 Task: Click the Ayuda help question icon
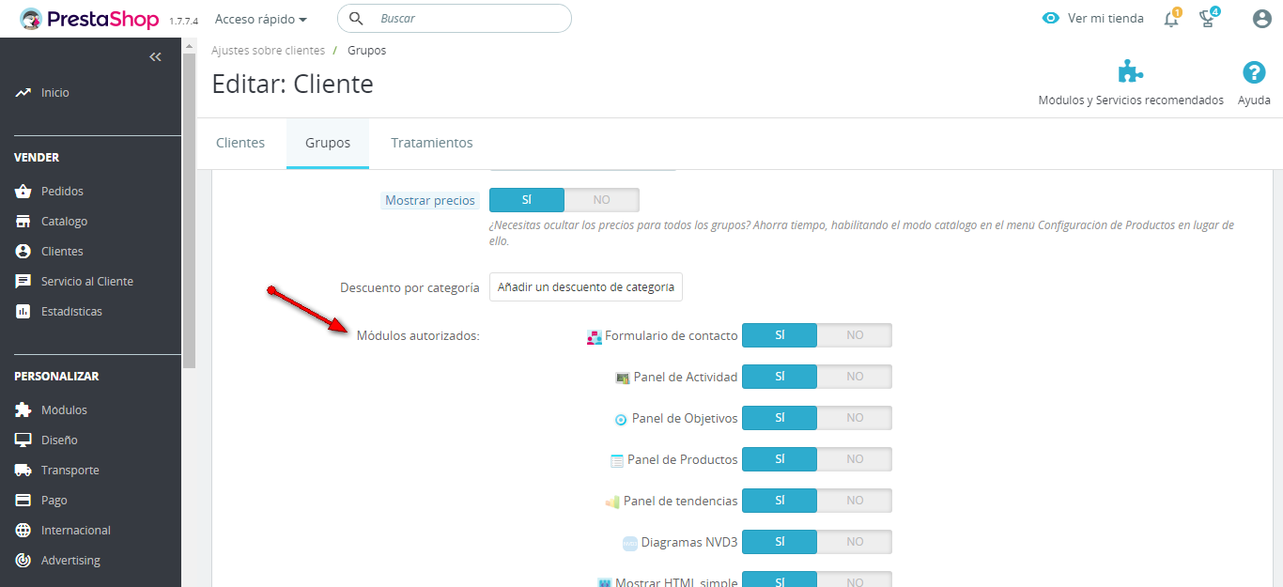pyautogui.click(x=1254, y=72)
